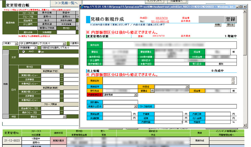Click the 1:取組中 status cell in table
The width and height of the screenshot is (251, 147).
pos(36,139)
